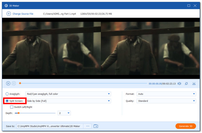Enable the Switch Left/Right checkbox
Image resolution: width=202 pixels, height=133 pixels.
[12, 107]
